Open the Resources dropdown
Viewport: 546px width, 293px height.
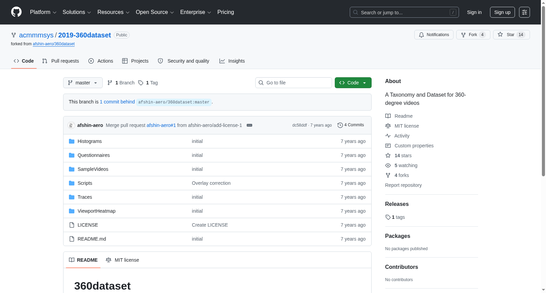113,12
